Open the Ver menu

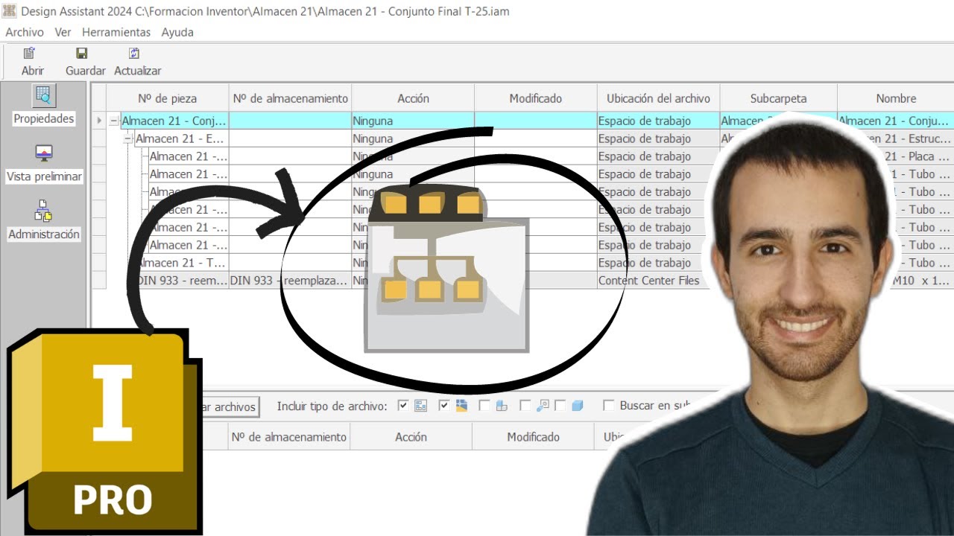pos(63,32)
